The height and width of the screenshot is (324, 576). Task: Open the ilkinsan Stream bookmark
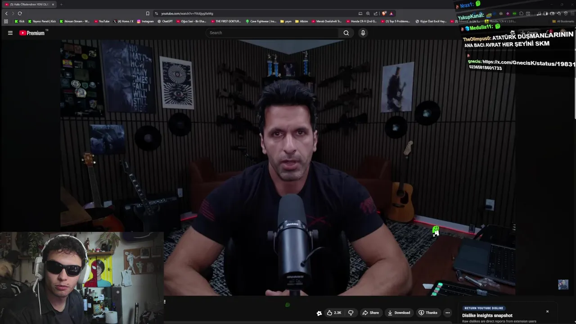point(75,21)
